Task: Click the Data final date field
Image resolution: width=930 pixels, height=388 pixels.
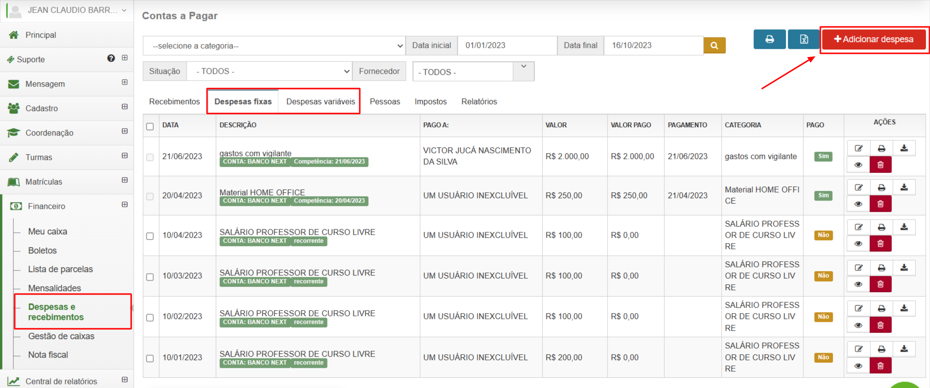Action: [x=653, y=46]
